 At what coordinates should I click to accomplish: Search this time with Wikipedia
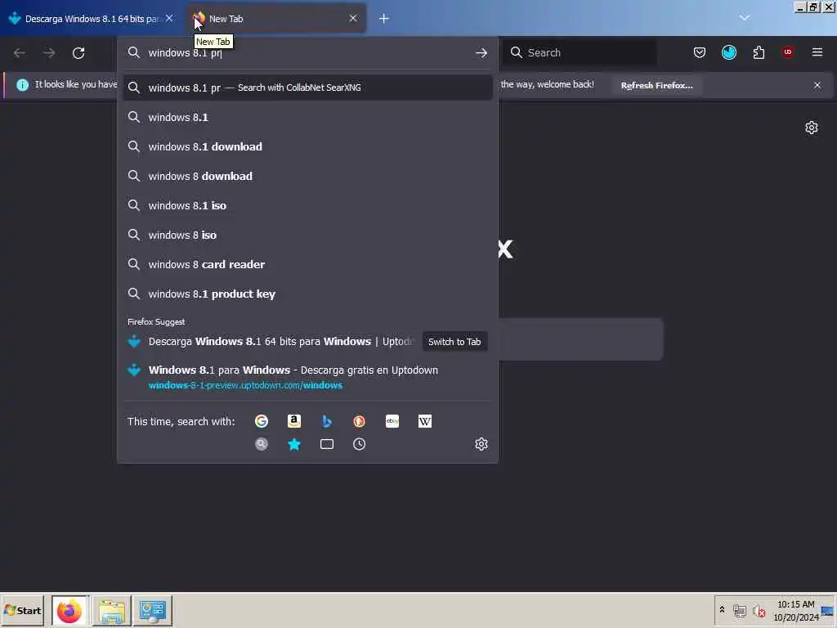pyautogui.click(x=425, y=421)
